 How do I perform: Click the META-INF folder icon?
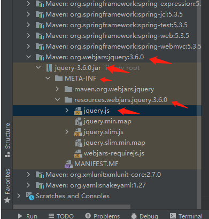pyautogui.click(x=59, y=79)
